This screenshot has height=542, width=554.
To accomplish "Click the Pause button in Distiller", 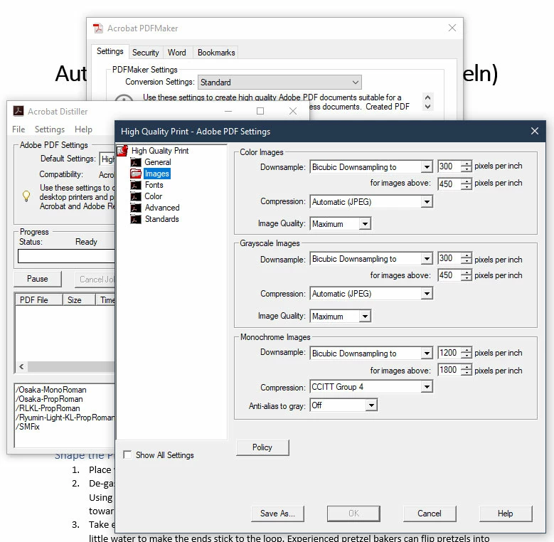I will point(38,279).
